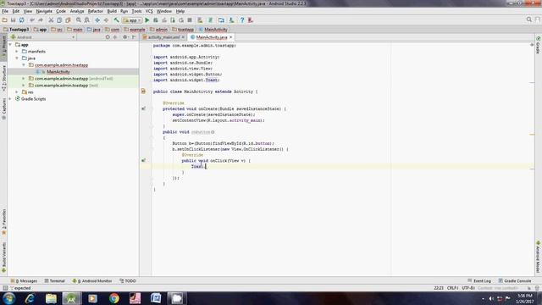Click the navigate Forward icon
The width and height of the screenshot is (542, 305).
(x=106, y=20)
